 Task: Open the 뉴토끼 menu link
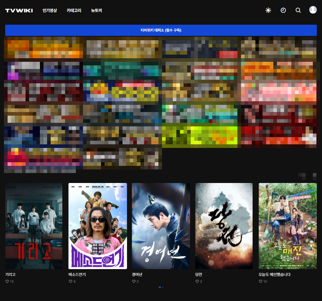96,11
